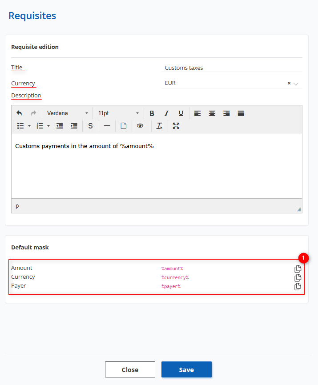
Task: Click into the description text area
Action: (x=157, y=166)
